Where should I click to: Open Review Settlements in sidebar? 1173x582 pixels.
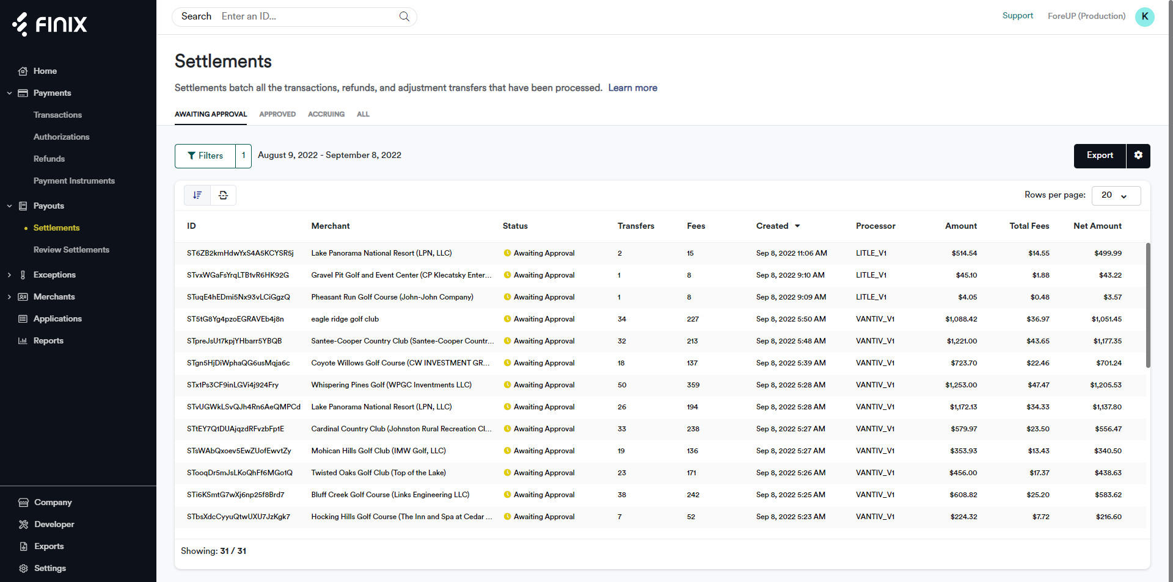[x=71, y=250]
